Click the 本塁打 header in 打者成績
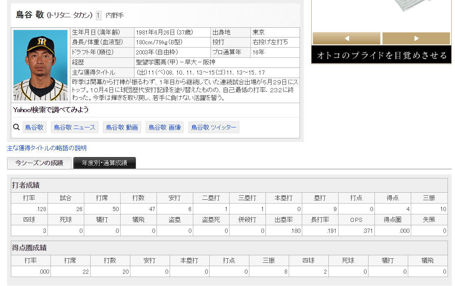 click(283, 198)
